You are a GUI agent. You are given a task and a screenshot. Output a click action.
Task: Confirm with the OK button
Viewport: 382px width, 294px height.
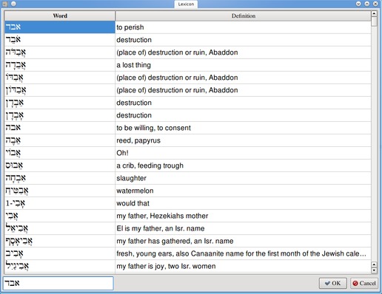click(x=333, y=283)
